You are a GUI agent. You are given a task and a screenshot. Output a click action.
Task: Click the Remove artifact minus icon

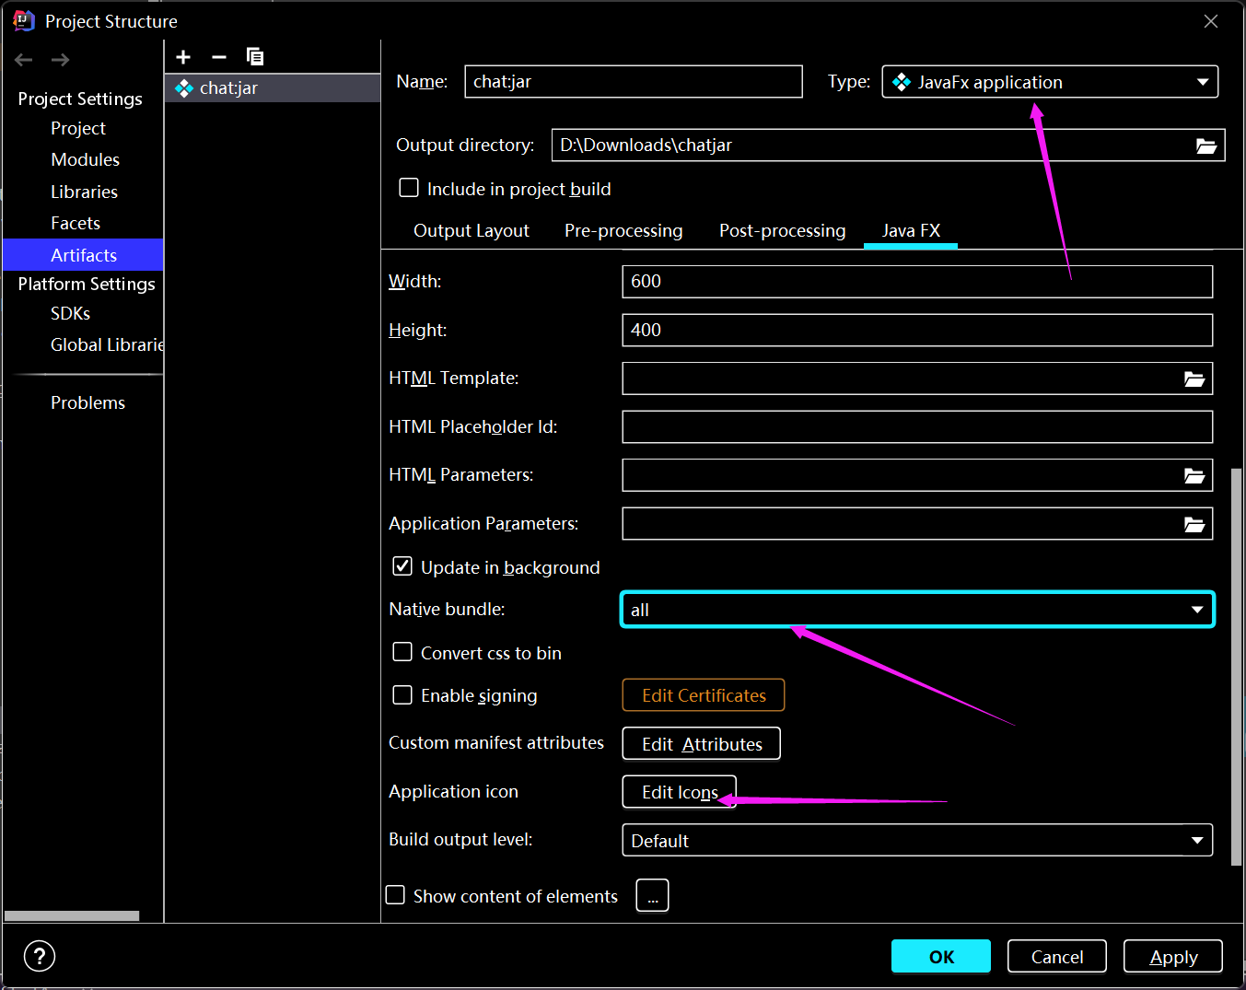[219, 57]
